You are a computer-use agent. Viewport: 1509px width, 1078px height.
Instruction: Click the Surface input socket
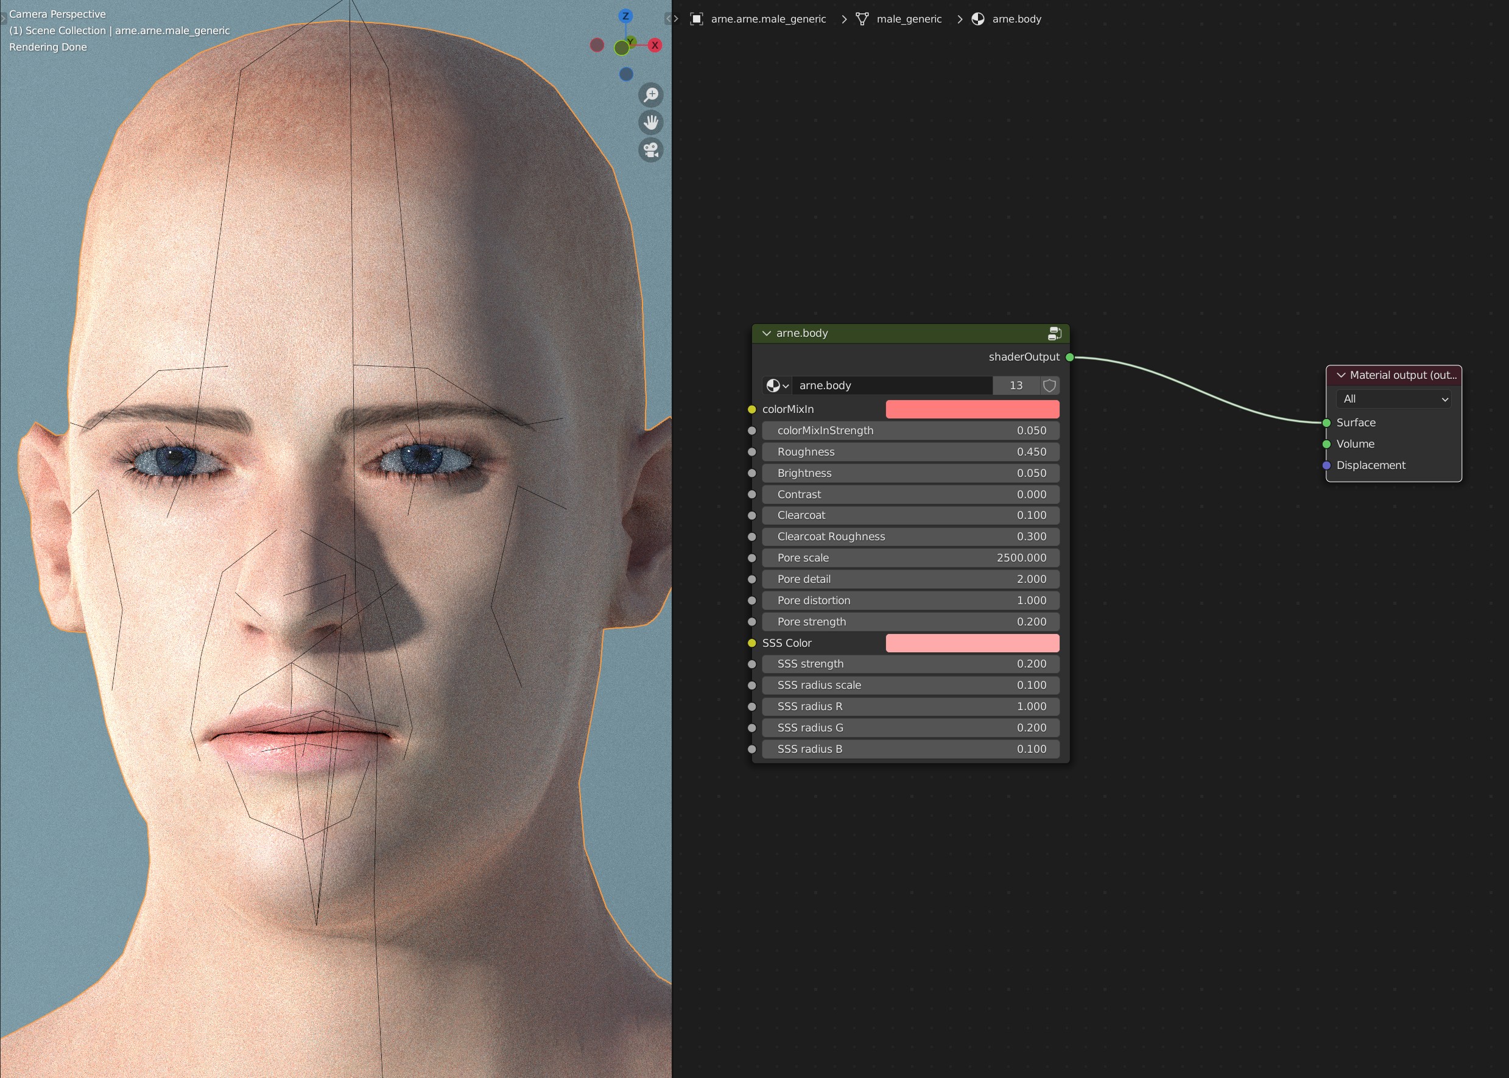pyautogui.click(x=1326, y=423)
